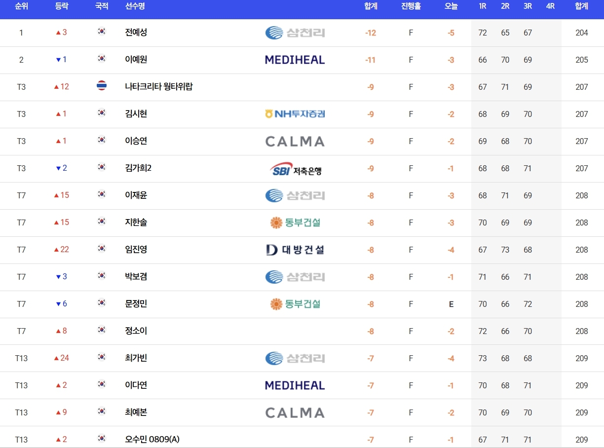Click MEDIHEAL logo in 이예원 row
The image size is (604, 448).
pos(295,60)
